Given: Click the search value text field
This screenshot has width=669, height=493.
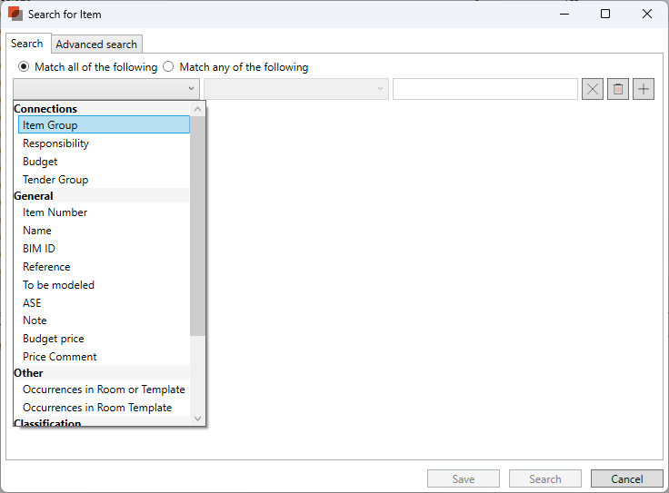Looking at the screenshot, I should click(x=484, y=89).
